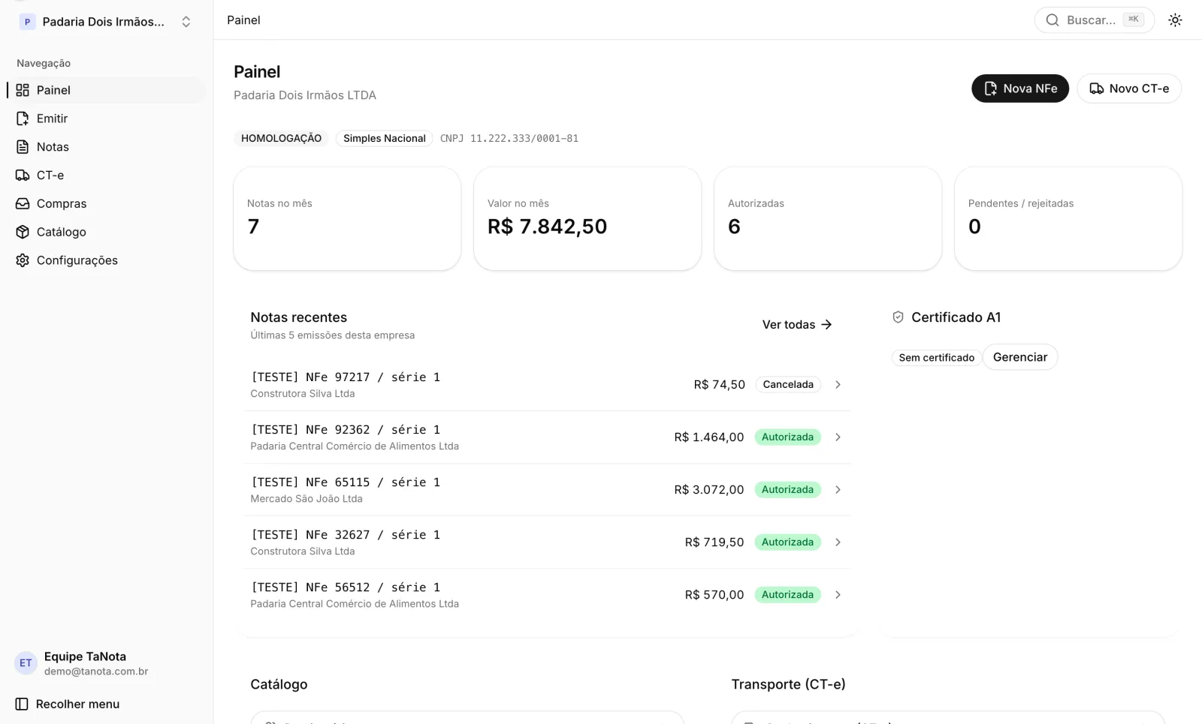
Task: Click the R$ 3.072,00 amount
Action: [708, 490]
